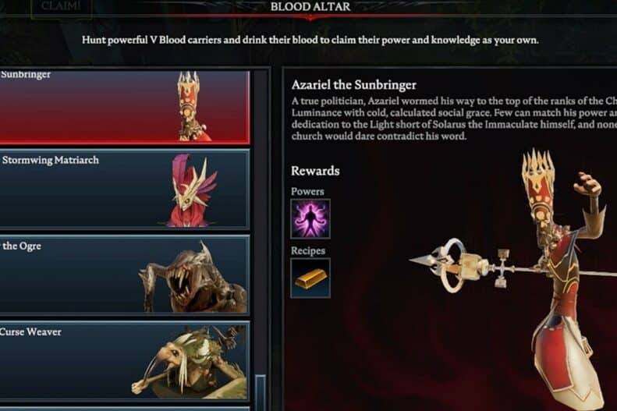617x411 pixels.
Task: Click the Azariel the Sunbringer name heading
Action: [354, 85]
